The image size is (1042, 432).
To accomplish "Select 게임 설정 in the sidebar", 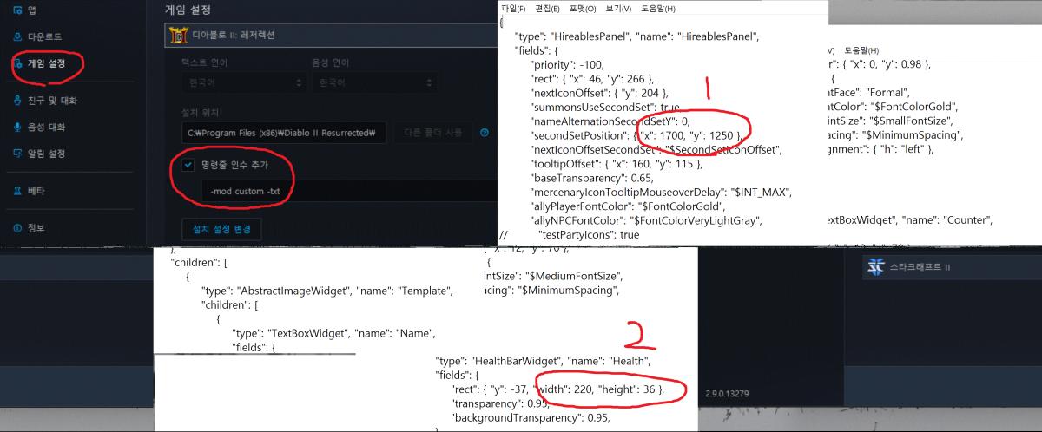I will [39, 63].
